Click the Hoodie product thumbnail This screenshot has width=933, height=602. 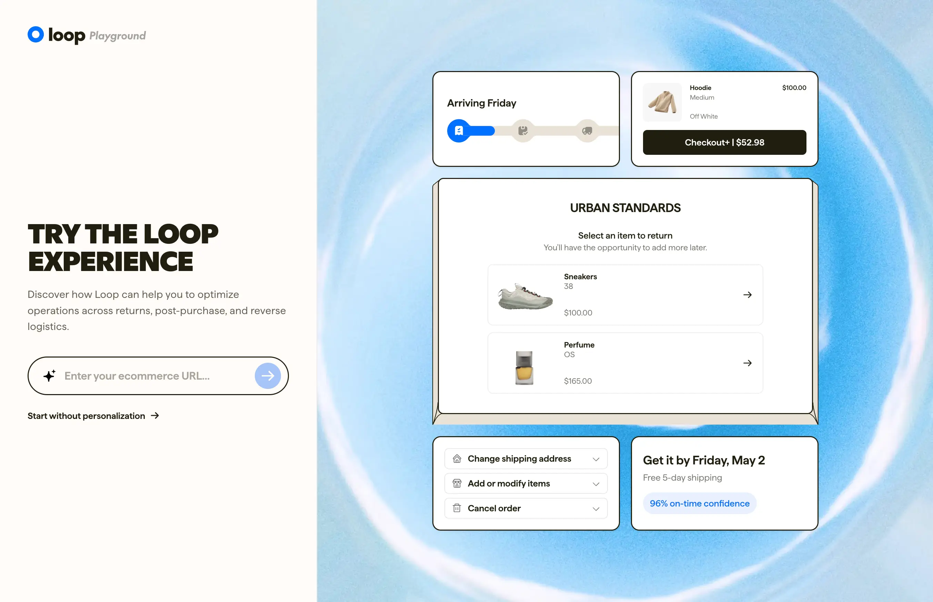pos(662,102)
